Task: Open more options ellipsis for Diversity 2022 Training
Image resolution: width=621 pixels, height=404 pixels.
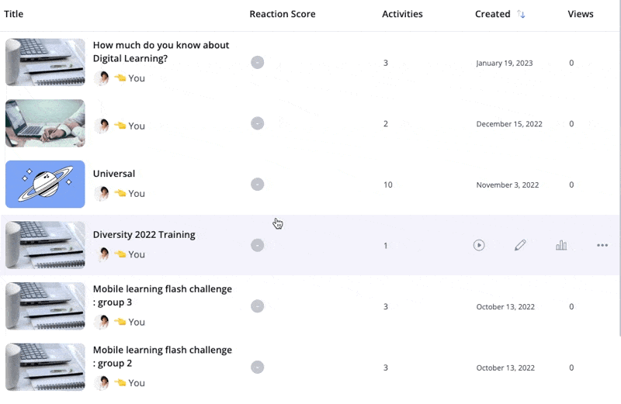Action: (x=602, y=245)
